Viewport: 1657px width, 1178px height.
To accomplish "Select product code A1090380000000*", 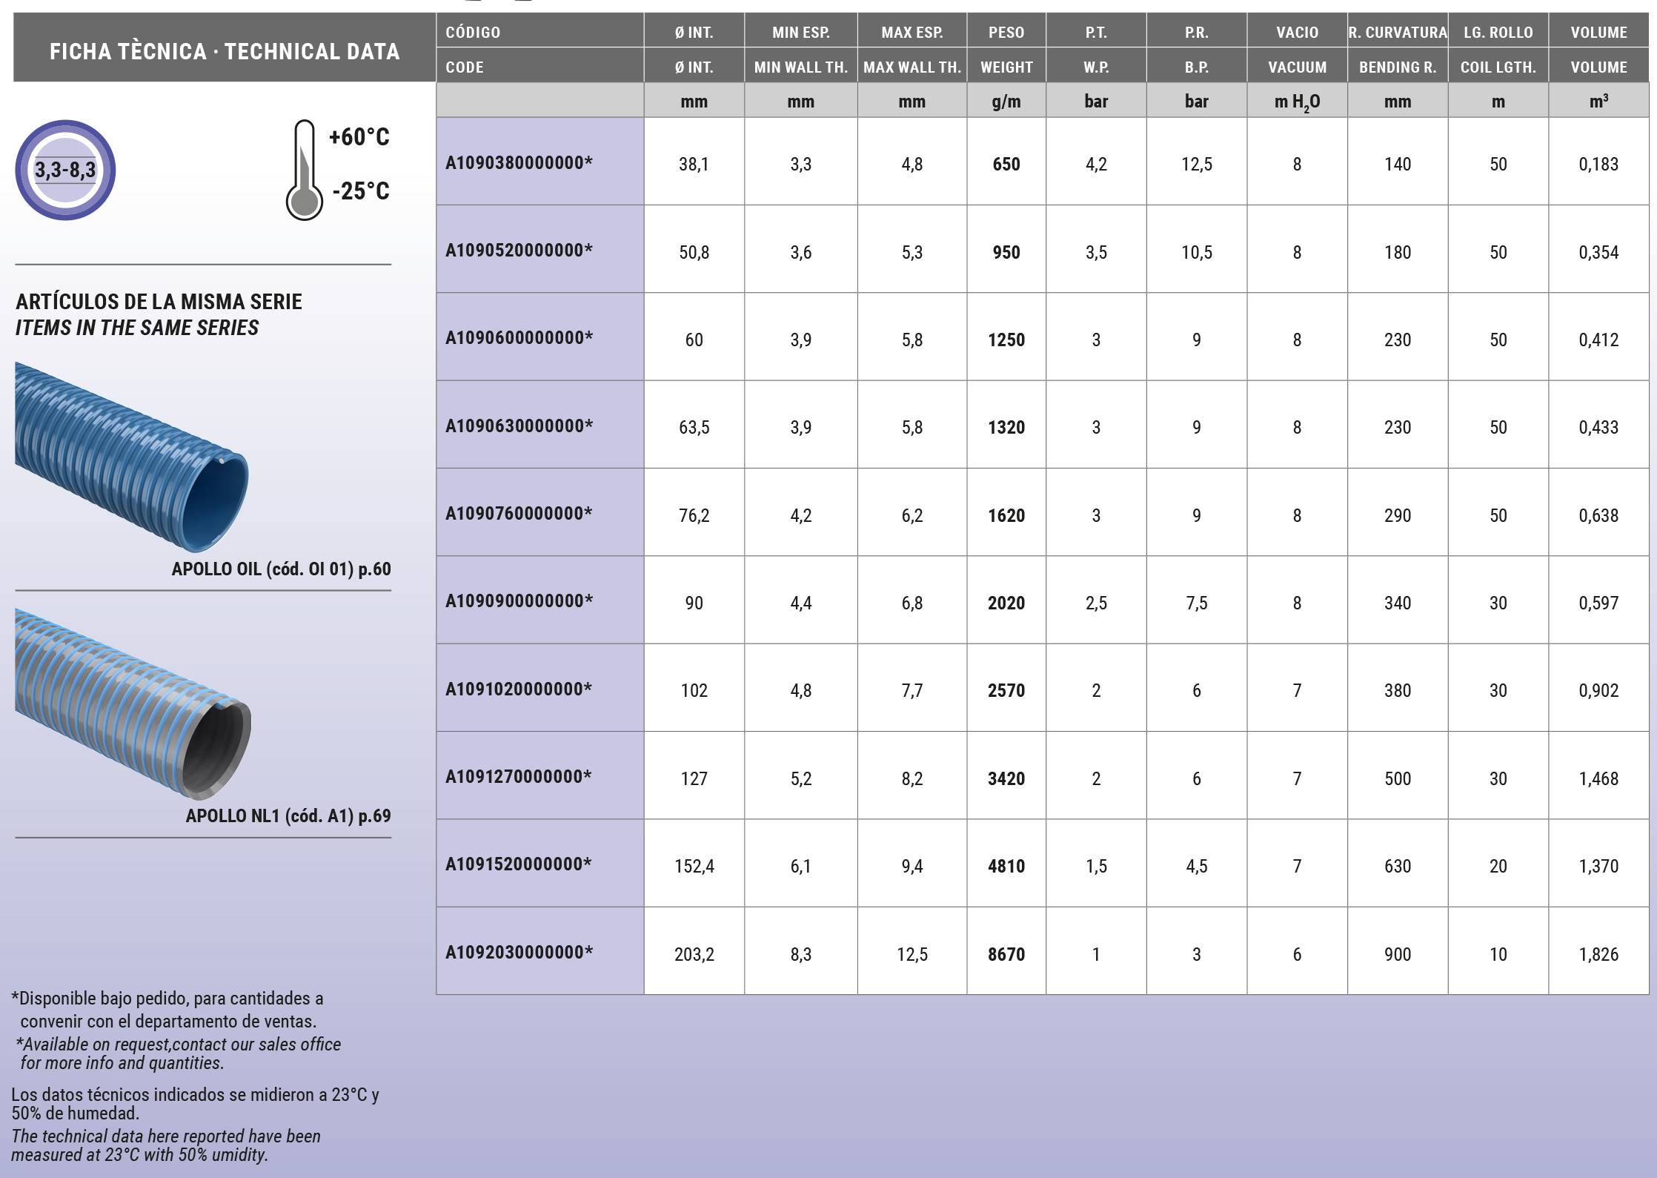I will [519, 163].
